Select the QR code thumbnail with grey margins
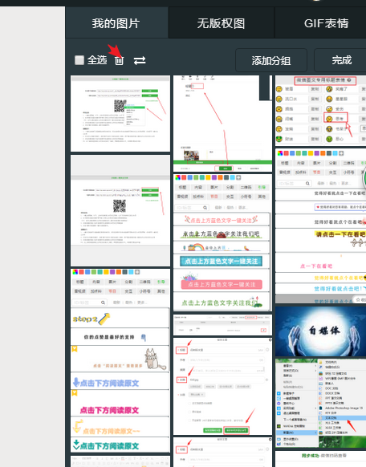This screenshot has height=467, width=366. coord(120,210)
